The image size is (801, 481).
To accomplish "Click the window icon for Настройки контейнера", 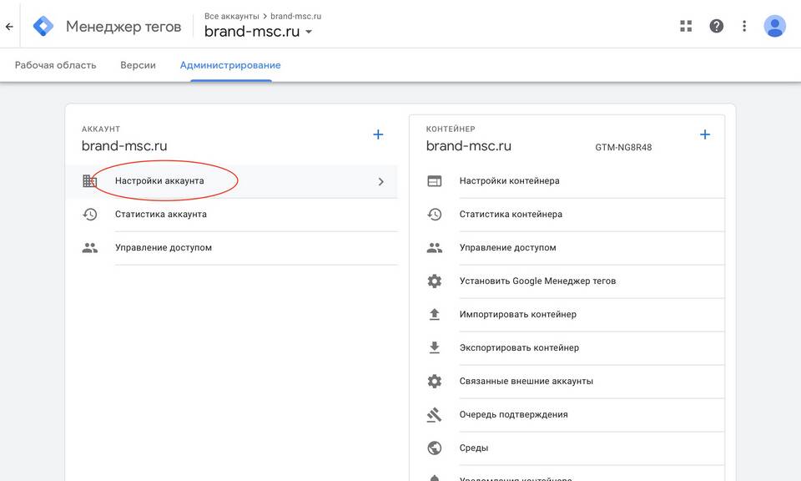I will point(434,181).
